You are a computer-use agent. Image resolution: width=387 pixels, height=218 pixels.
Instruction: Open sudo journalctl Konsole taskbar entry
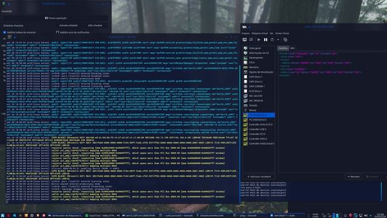point(177,216)
